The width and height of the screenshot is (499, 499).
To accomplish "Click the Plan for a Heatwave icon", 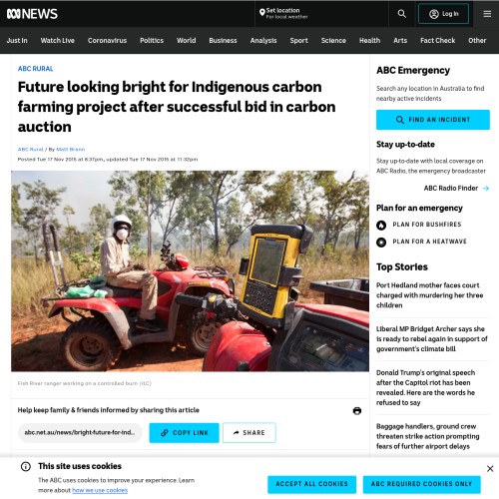I will (381, 243).
